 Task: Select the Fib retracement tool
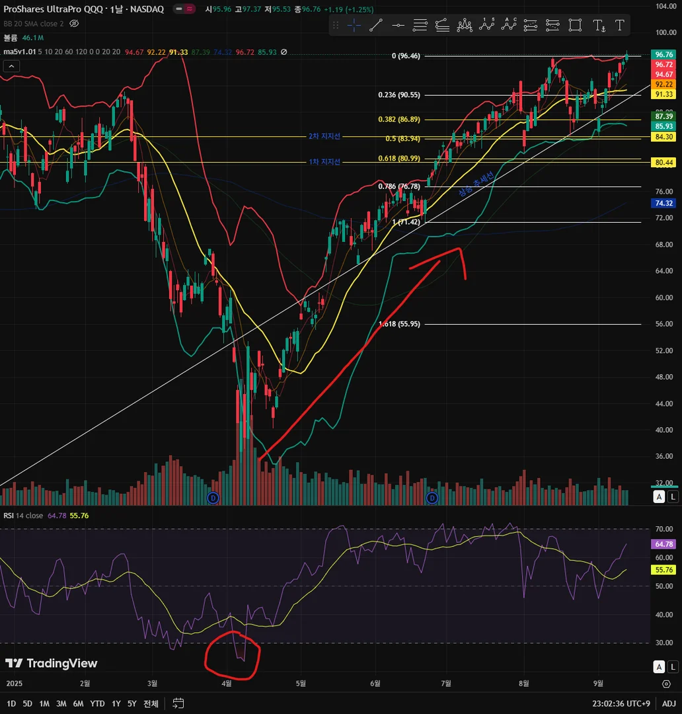pyautogui.click(x=420, y=26)
